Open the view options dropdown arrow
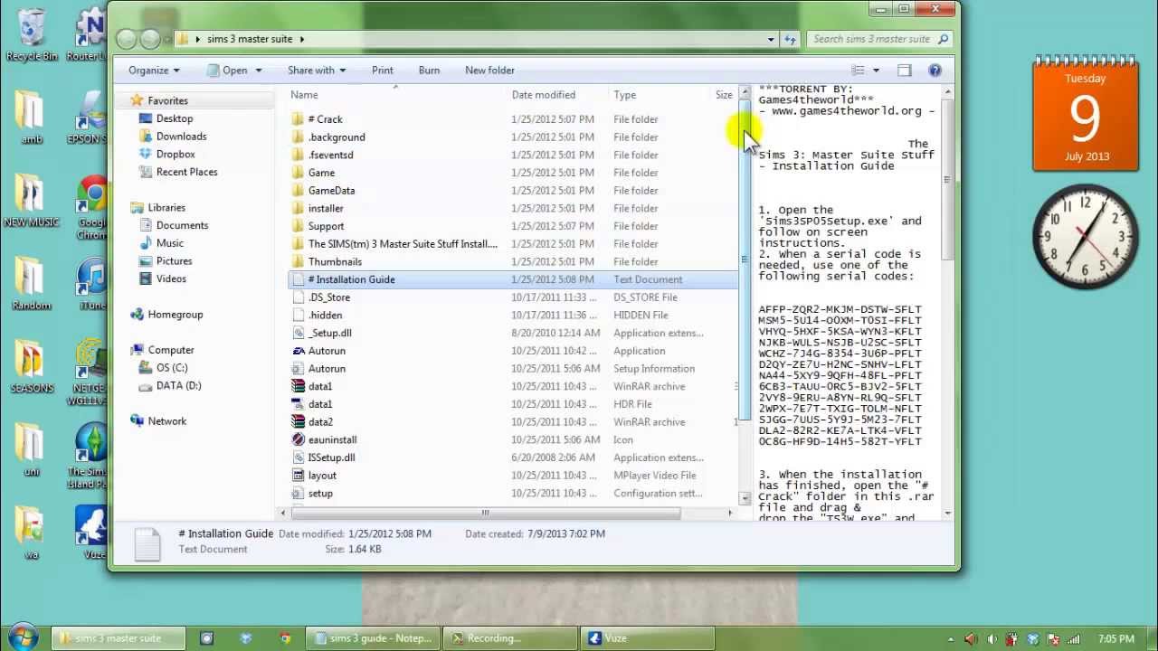This screenshot has width=1158, height=651. coord(876,70)
